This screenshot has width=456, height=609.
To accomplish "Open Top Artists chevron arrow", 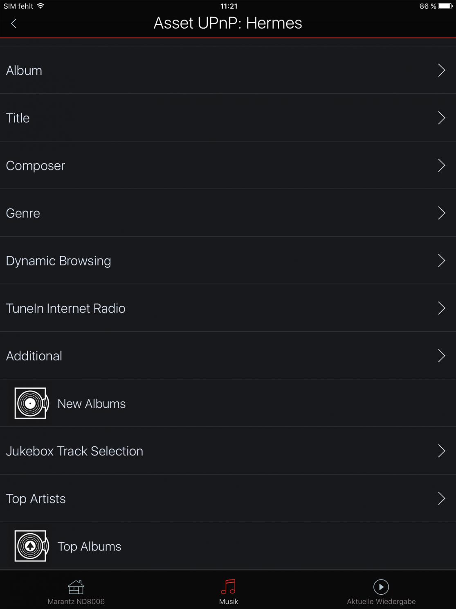I will click(441, 498).
